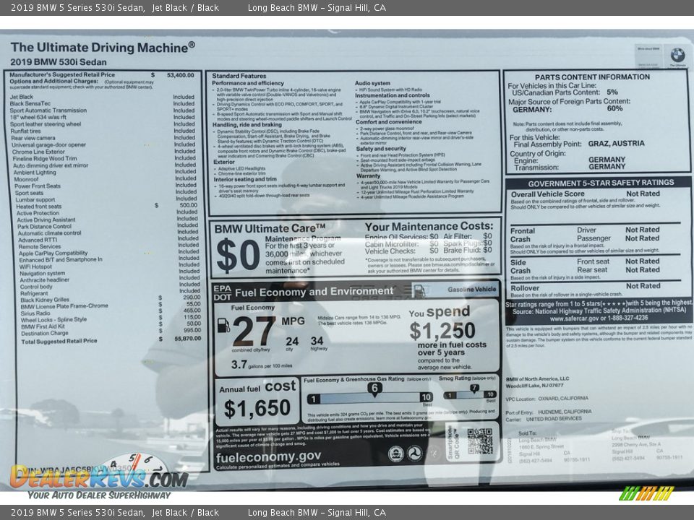Click the fuel economy rating marker 6
The height and width of the screenshot is (520, 694).
click(x=374, y=388)
